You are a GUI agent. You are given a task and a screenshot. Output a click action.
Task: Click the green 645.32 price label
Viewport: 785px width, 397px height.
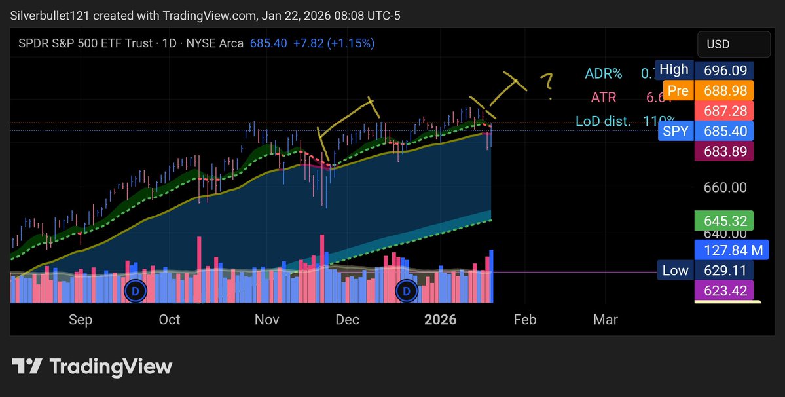point(724,221)
